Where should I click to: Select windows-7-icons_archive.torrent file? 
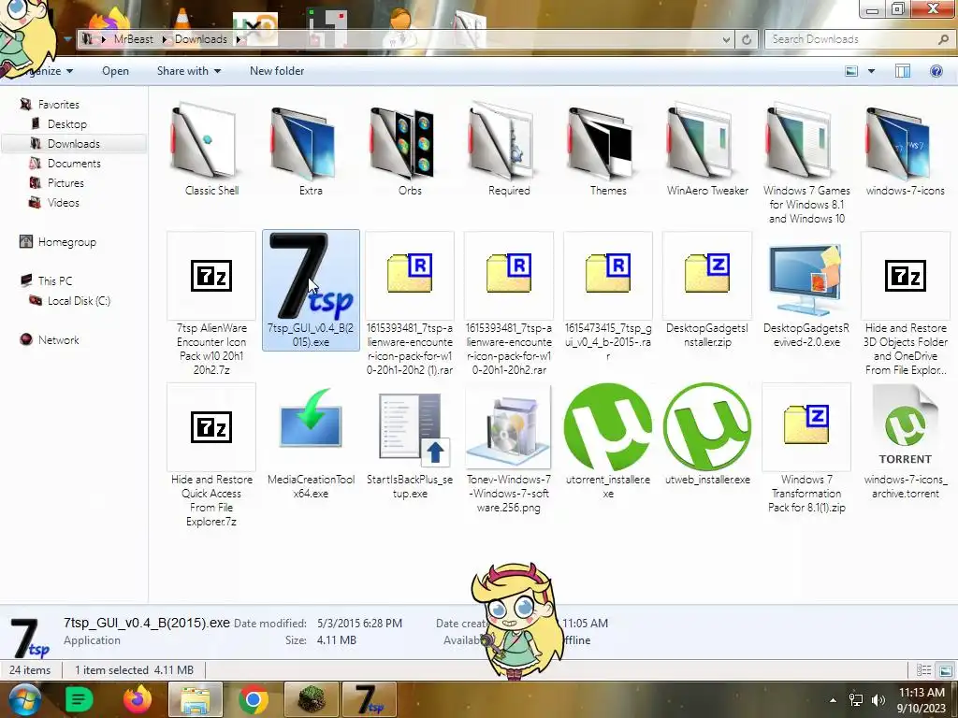click(905, 442)
